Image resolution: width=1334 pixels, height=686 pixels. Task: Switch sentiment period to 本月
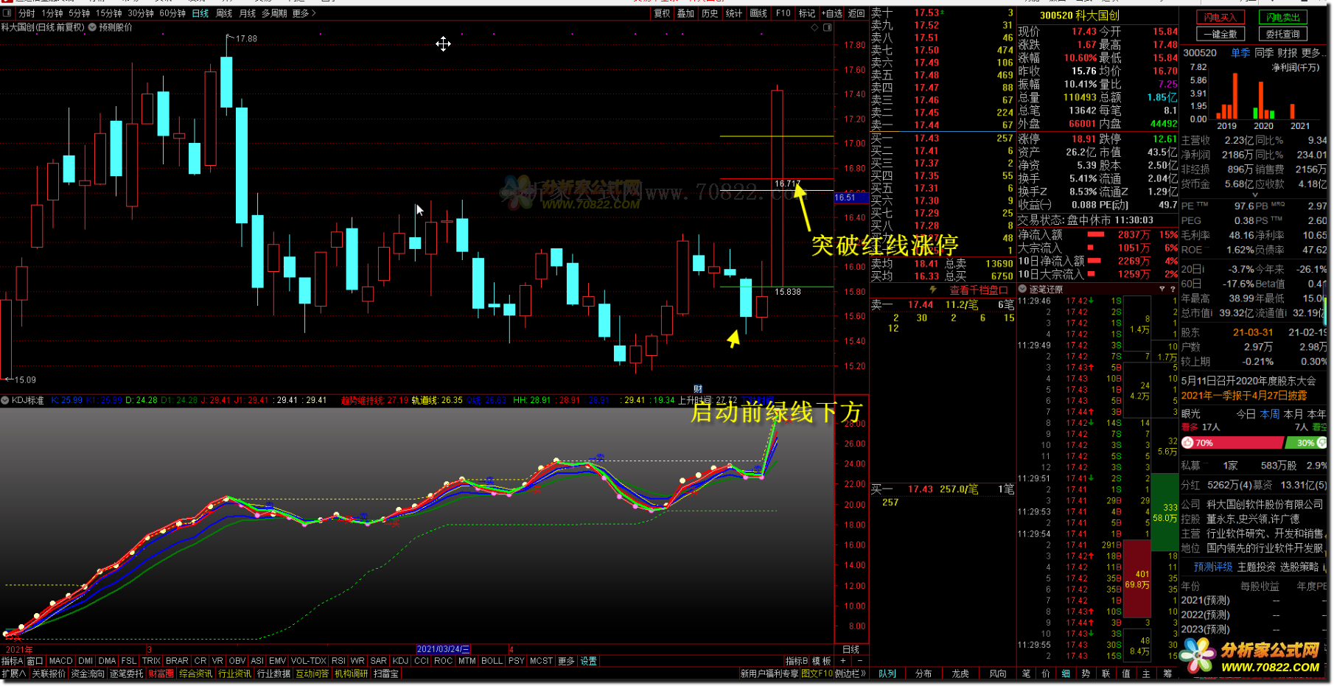[1293, 414]
